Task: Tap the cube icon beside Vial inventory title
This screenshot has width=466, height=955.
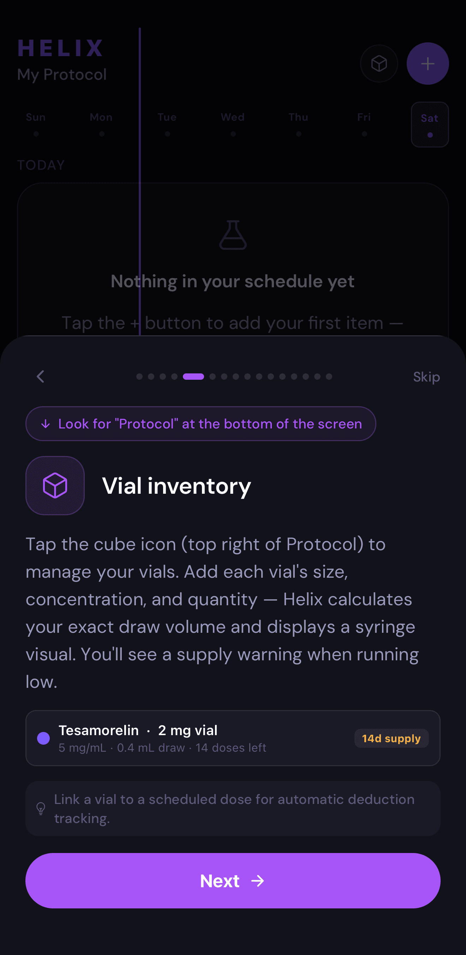Action: pos(54,486)
